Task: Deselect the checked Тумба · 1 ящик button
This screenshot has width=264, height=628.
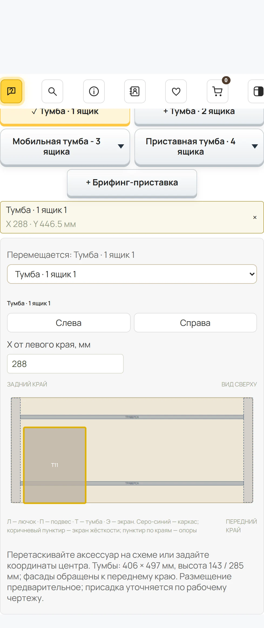Action: pyautogui.click(x=65, y=116)
